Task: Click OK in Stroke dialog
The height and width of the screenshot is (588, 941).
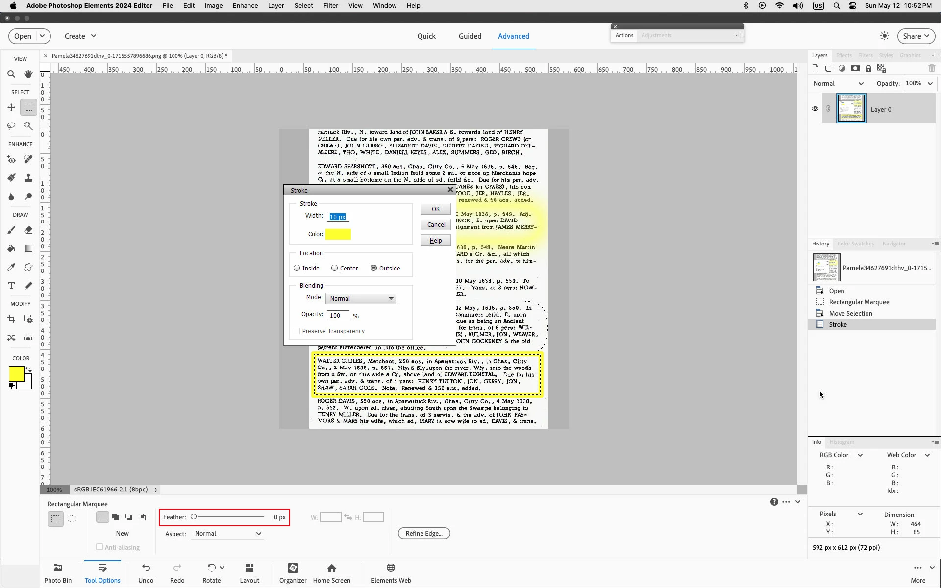Action: pos(435,209)
